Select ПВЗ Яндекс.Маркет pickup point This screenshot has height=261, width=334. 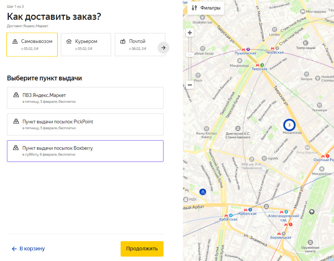[85, 98]
